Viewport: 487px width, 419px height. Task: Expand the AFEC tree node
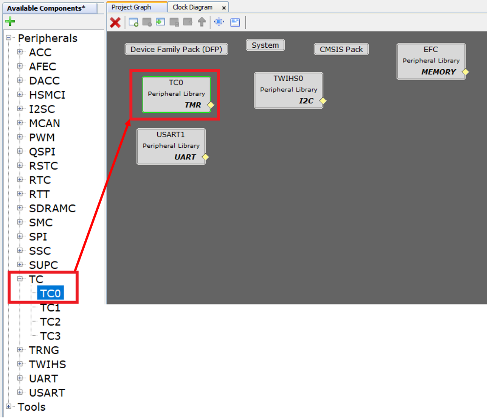(x=20, y=66)
